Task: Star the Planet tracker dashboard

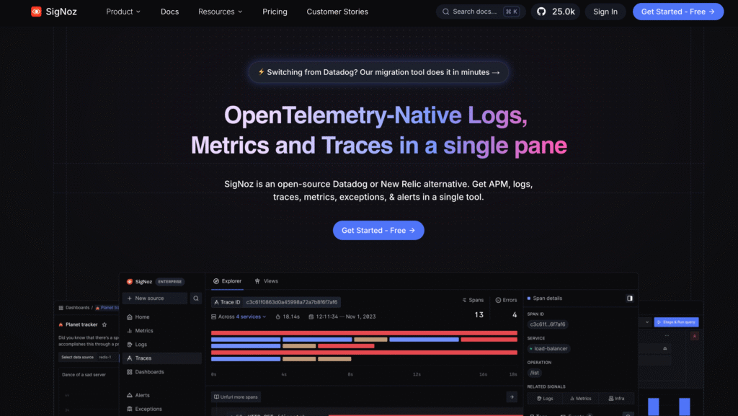Action: tap(105, 324)
